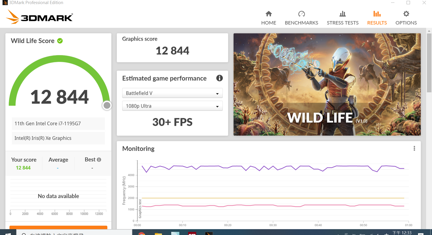Go to the Home page

pyautogui.click(x=268, y=18)
